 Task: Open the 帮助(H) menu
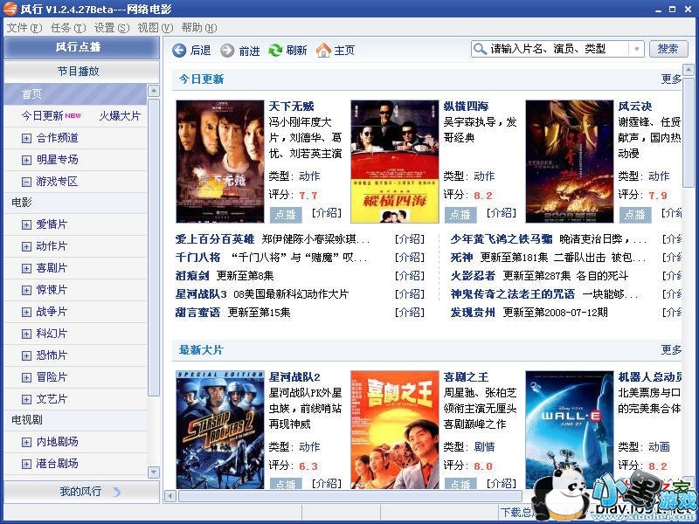point(199,28)
